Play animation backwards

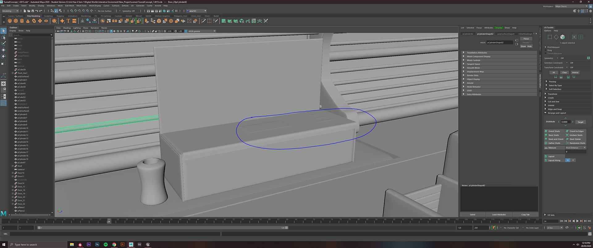tap(574, 221)
